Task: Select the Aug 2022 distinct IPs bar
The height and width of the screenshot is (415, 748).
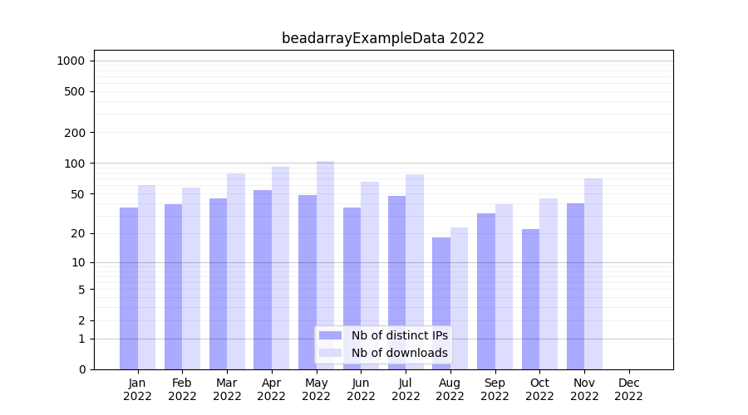Action: point(441,282)
